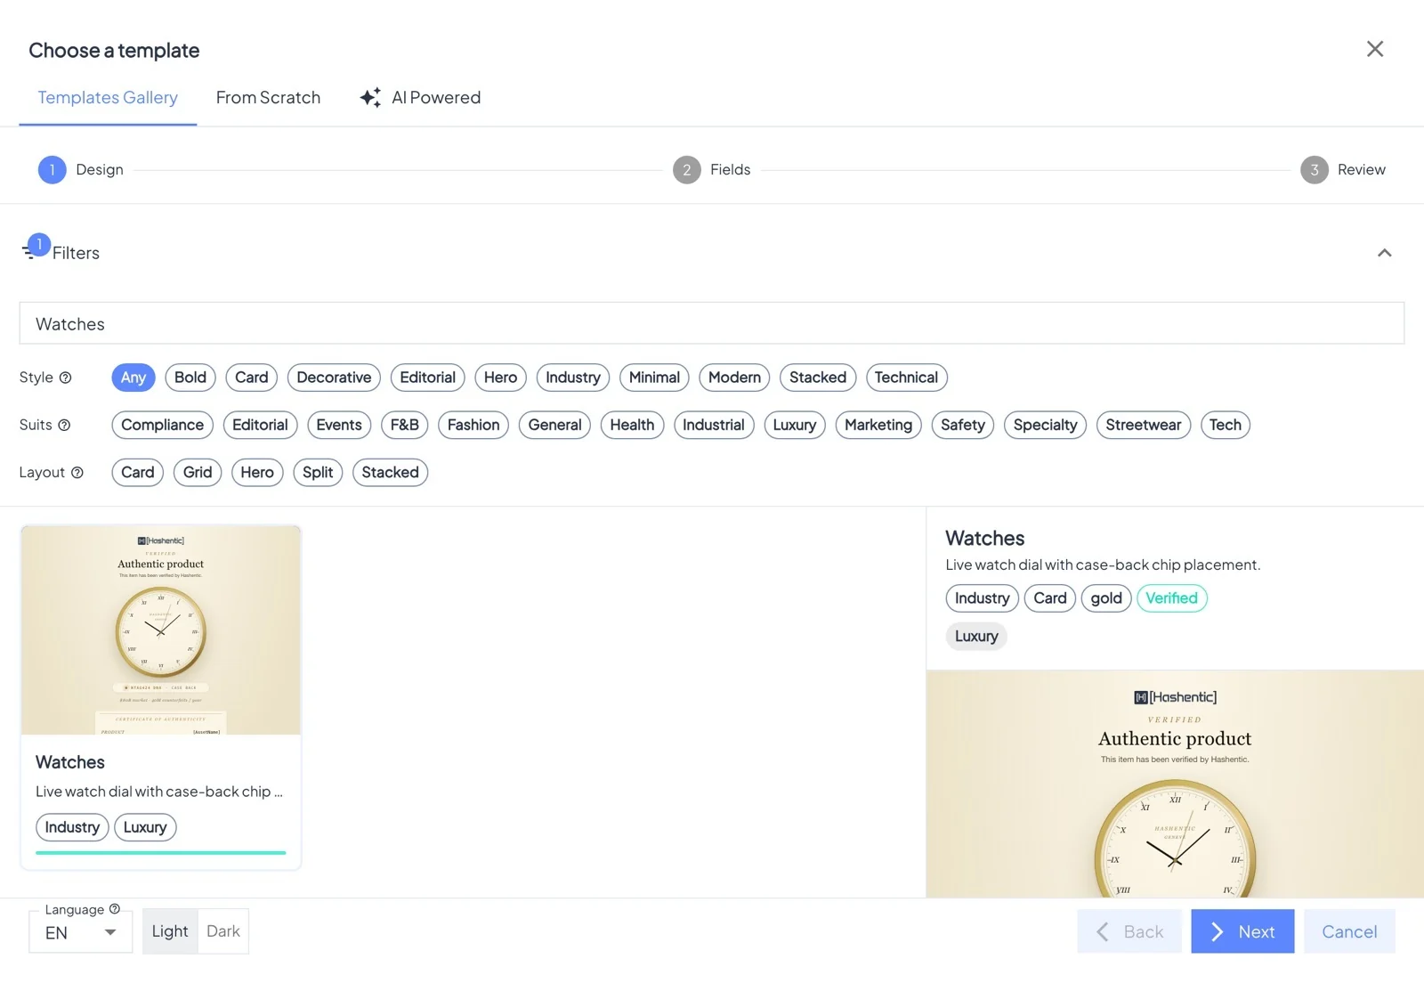Click the Cancel button
Viewport: 1424px width, 983px height.
1349,931
